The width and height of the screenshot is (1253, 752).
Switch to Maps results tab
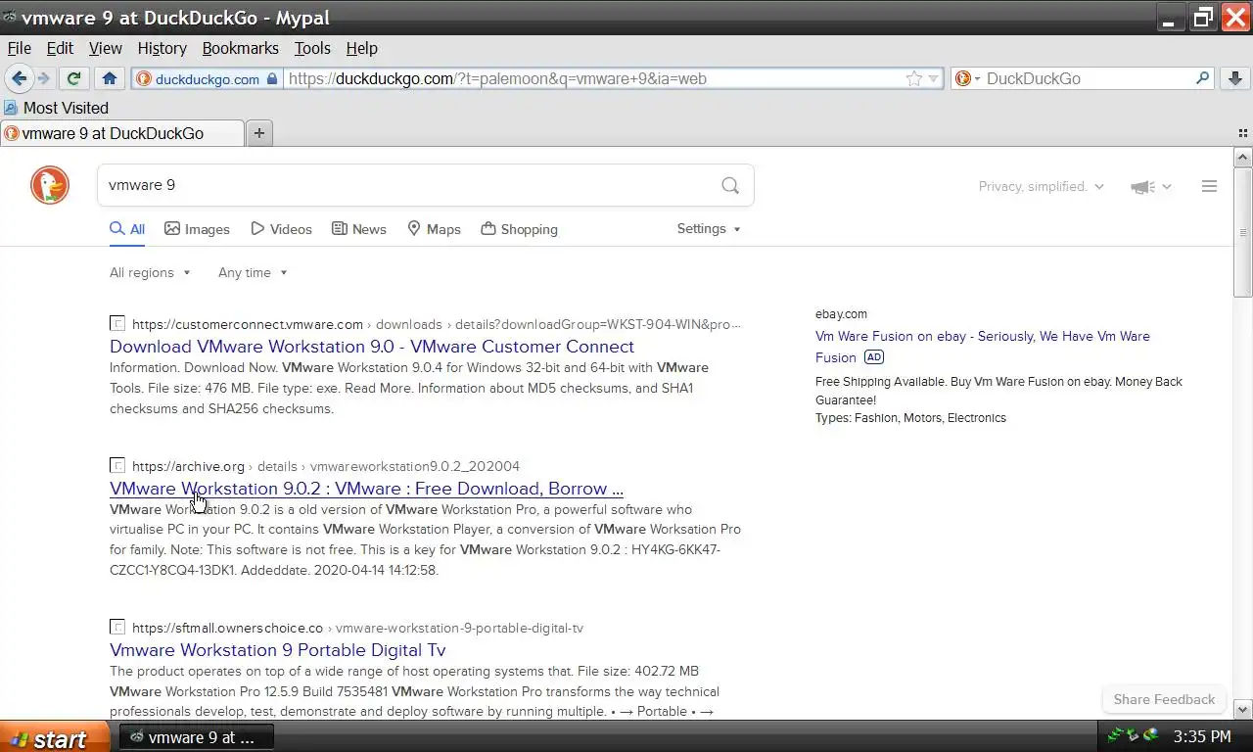pyautogui.click(x=434, y=229)
